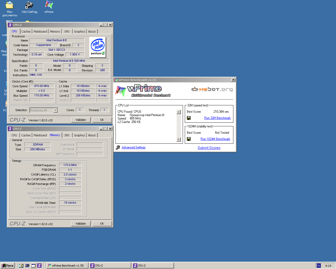Click the Core Voltage value 1.904 V
The height and width of the screenshot is (269, 336).
[x=75, y=54]
